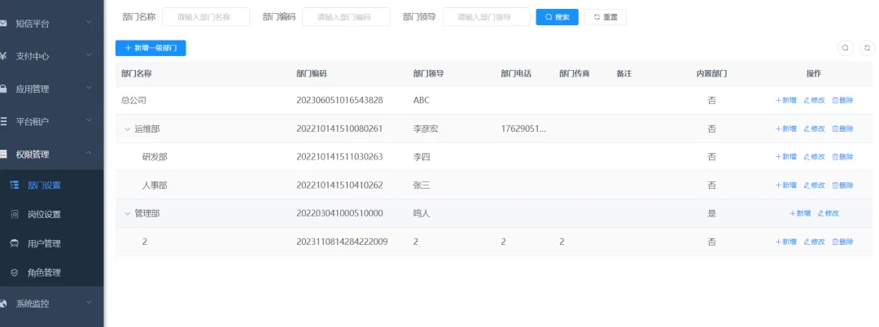This screenshot has width=879, height=327.
Task: Click the 权限管理 grid icon
Action: click(x=3, y=154)
